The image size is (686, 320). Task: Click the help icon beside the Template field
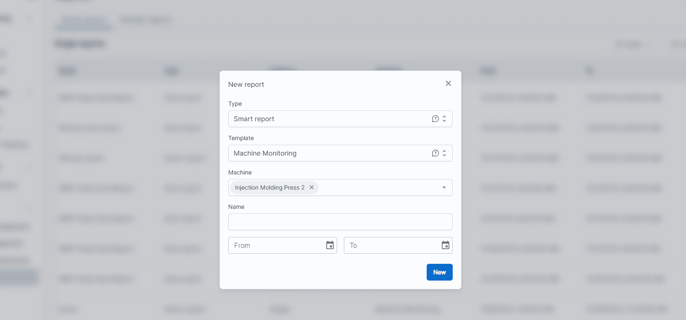(x=435, y=153)
